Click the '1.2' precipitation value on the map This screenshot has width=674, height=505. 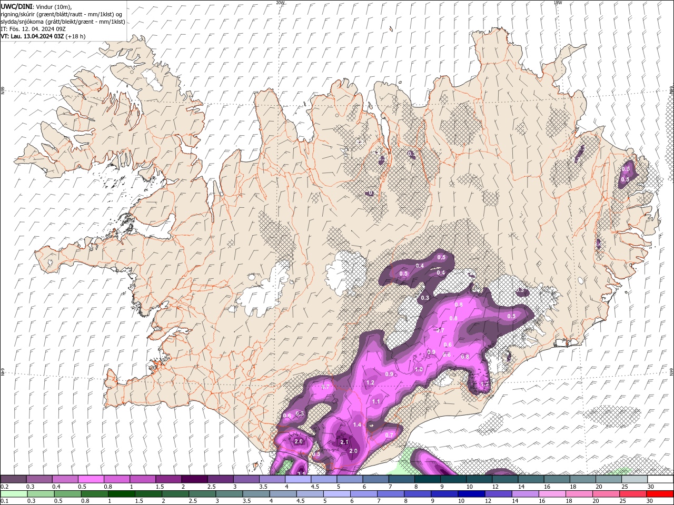click(x=370, y=382)
